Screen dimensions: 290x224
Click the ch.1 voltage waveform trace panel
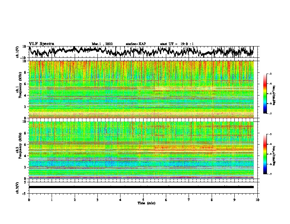[143, 52]
